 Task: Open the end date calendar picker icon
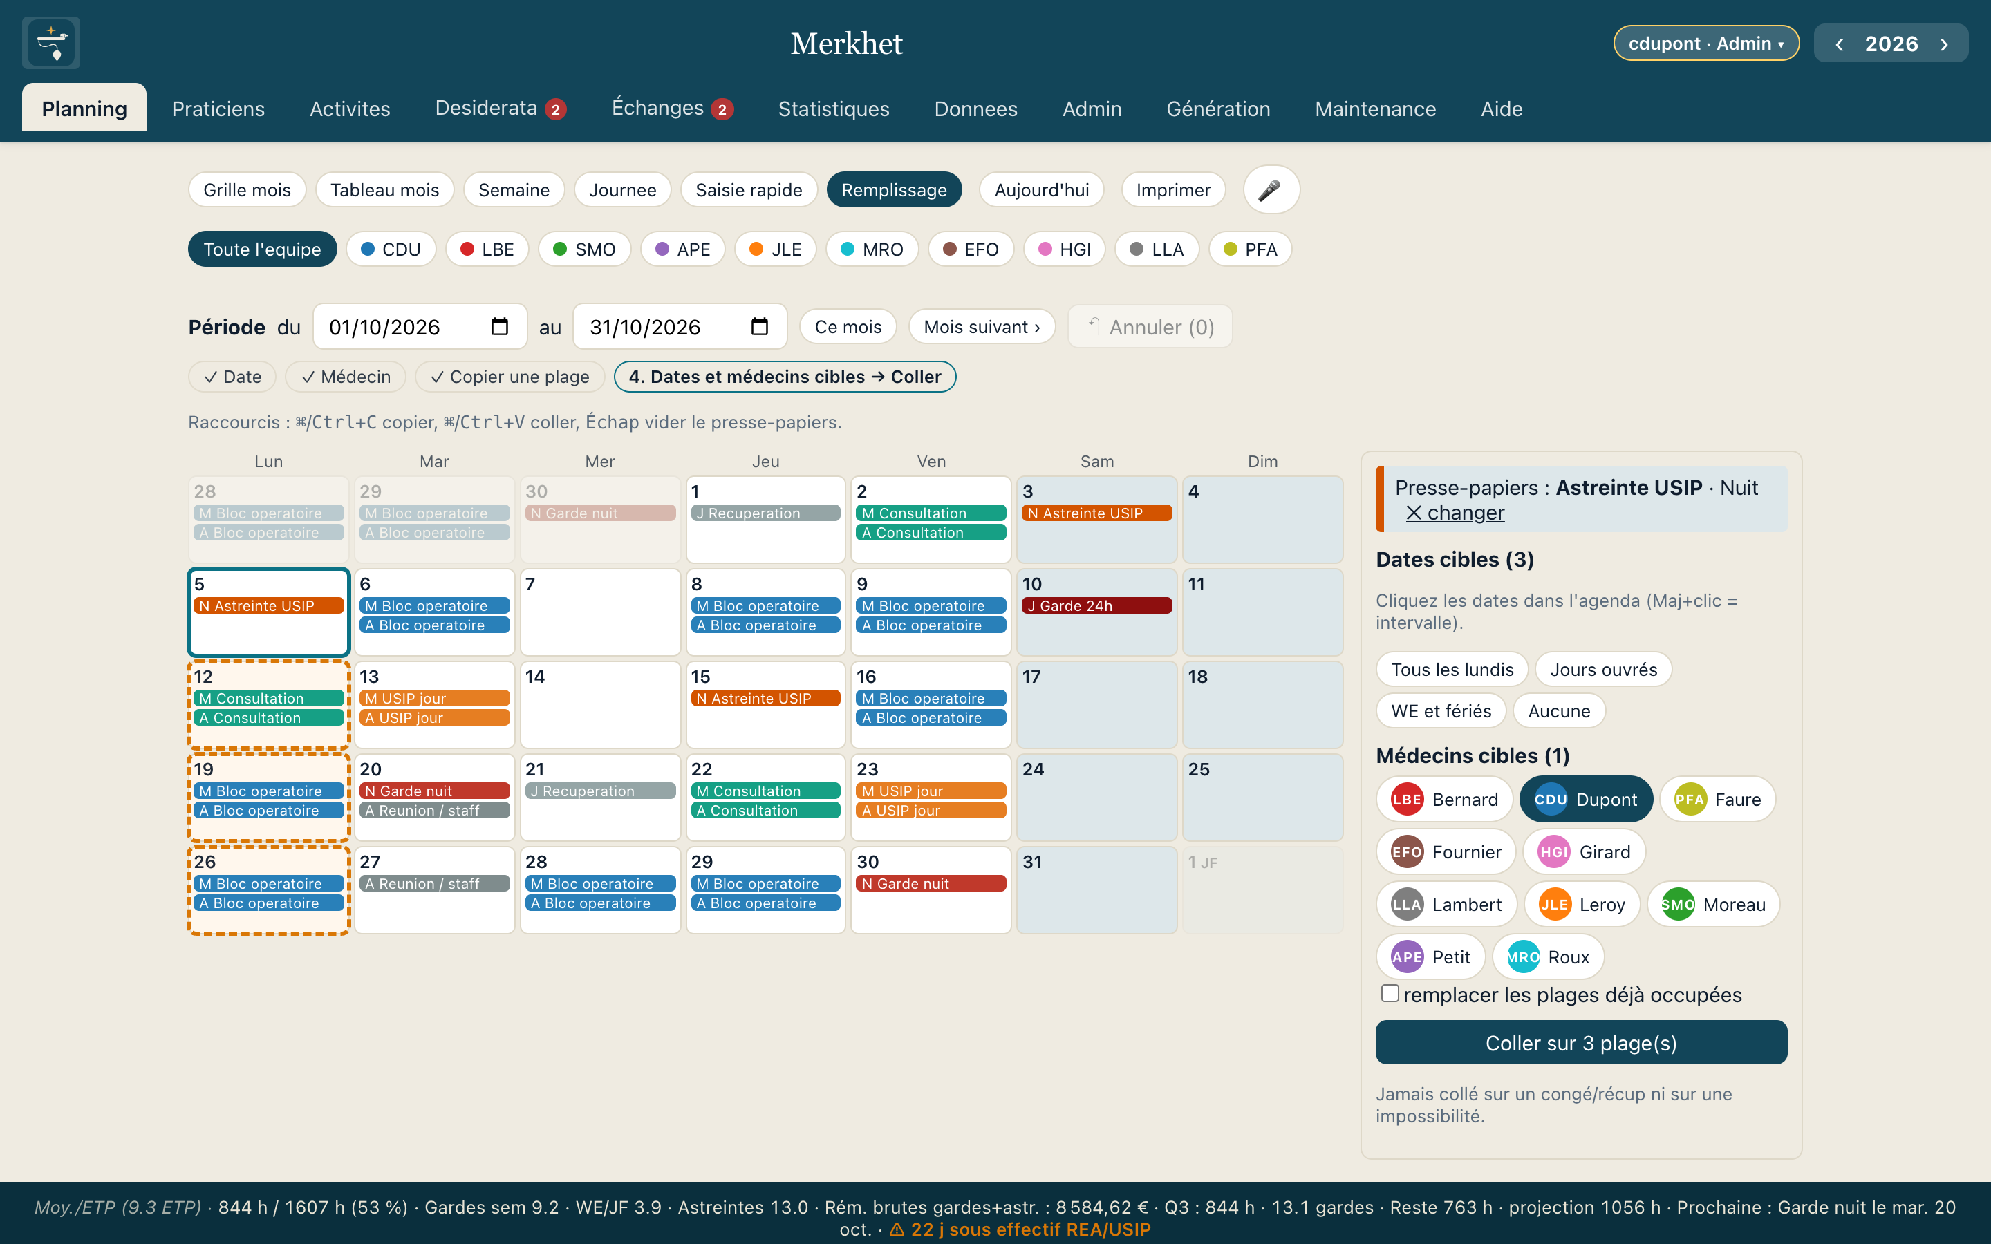759,327
